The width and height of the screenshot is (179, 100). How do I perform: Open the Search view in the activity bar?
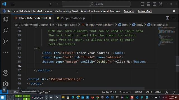pyautogui.click(x=6, y=30)
